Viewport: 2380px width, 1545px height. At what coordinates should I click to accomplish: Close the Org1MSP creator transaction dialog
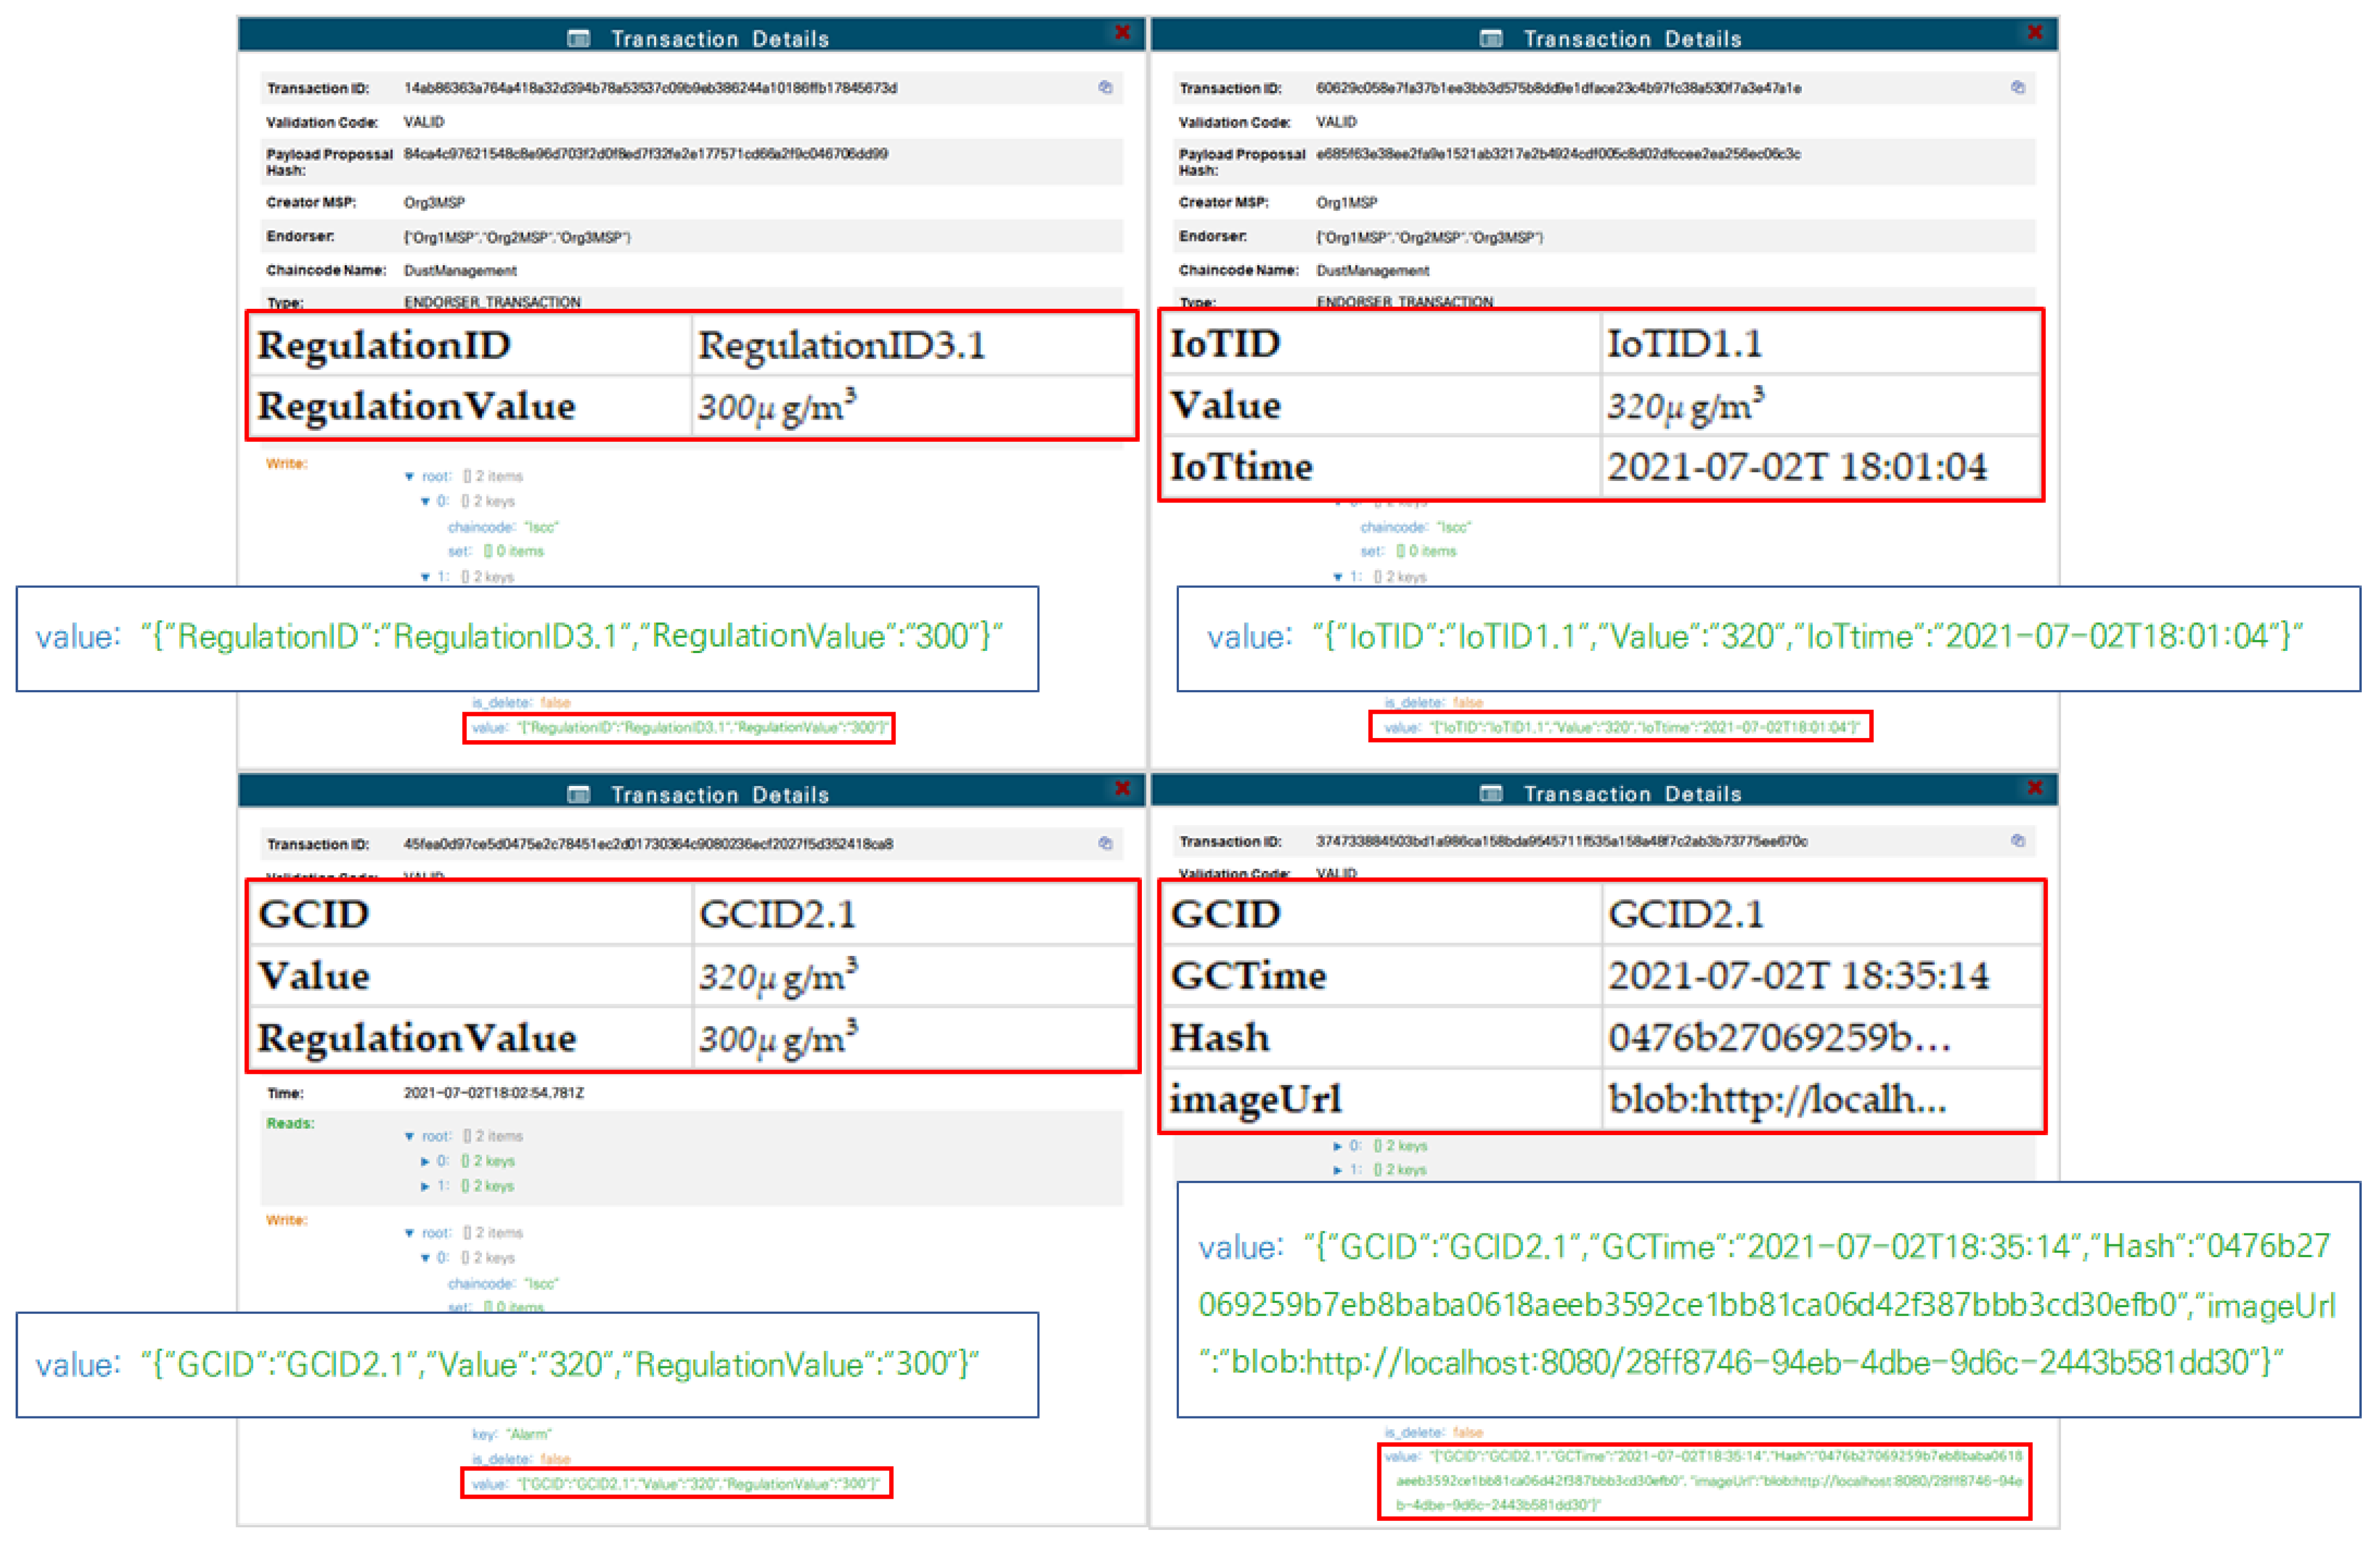pyautogui.click(x=2034, y=33)
